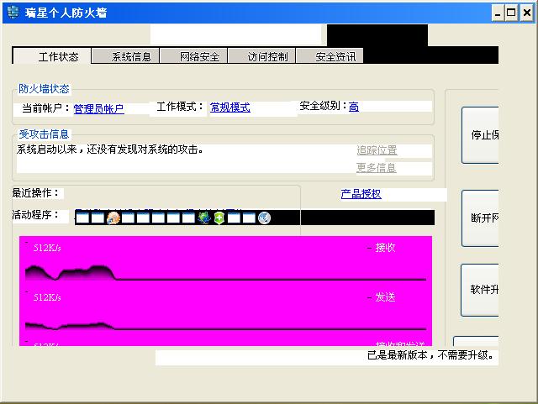The width and height of the screenshot is (538, 404).
Task: Open the 网络安全 tab
Action: [194, 56]
